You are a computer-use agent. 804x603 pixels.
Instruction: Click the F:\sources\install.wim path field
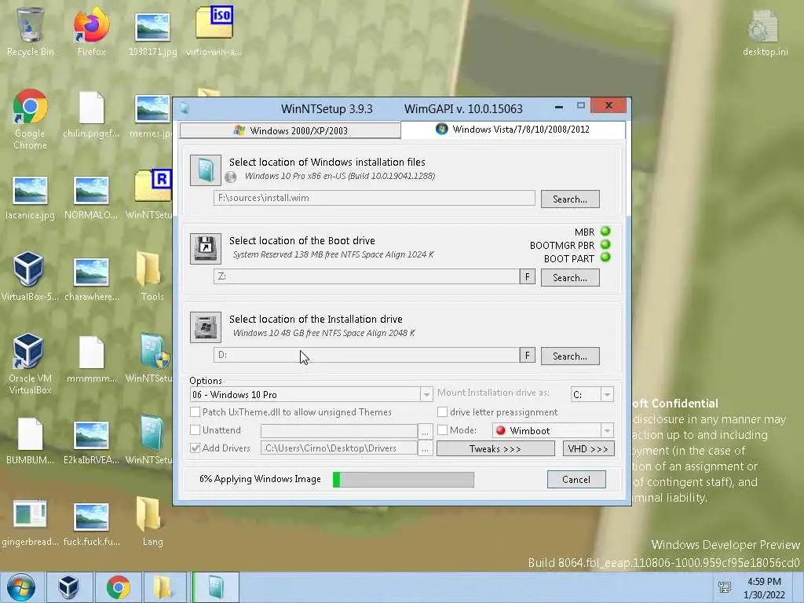coord(375,198)
